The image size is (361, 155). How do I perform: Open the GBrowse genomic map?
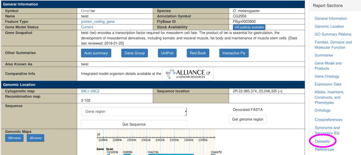(14, 138)
